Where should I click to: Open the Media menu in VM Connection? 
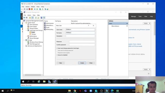tap(33, 7)
